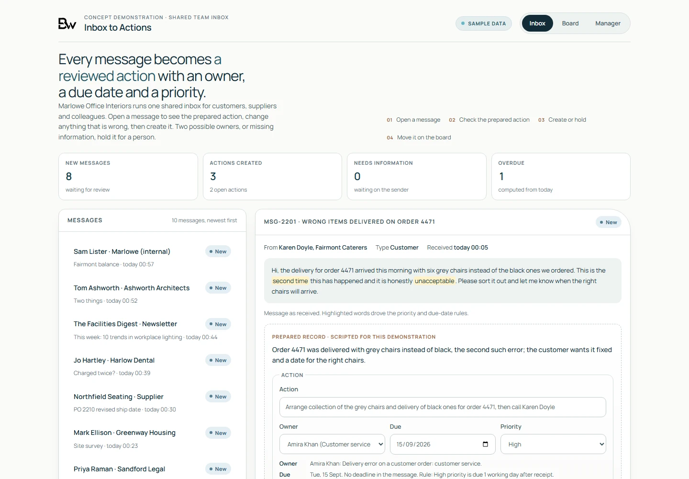The height and width of the screenshot is (479, 689).
Task: Click the Actions Created stat card
Action: (x=272, y=176)
